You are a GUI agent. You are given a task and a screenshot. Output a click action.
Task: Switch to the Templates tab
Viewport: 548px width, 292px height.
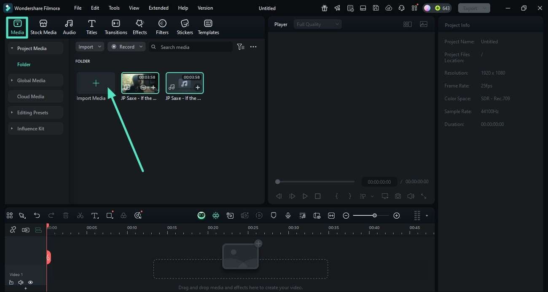(x=208, y=27)
